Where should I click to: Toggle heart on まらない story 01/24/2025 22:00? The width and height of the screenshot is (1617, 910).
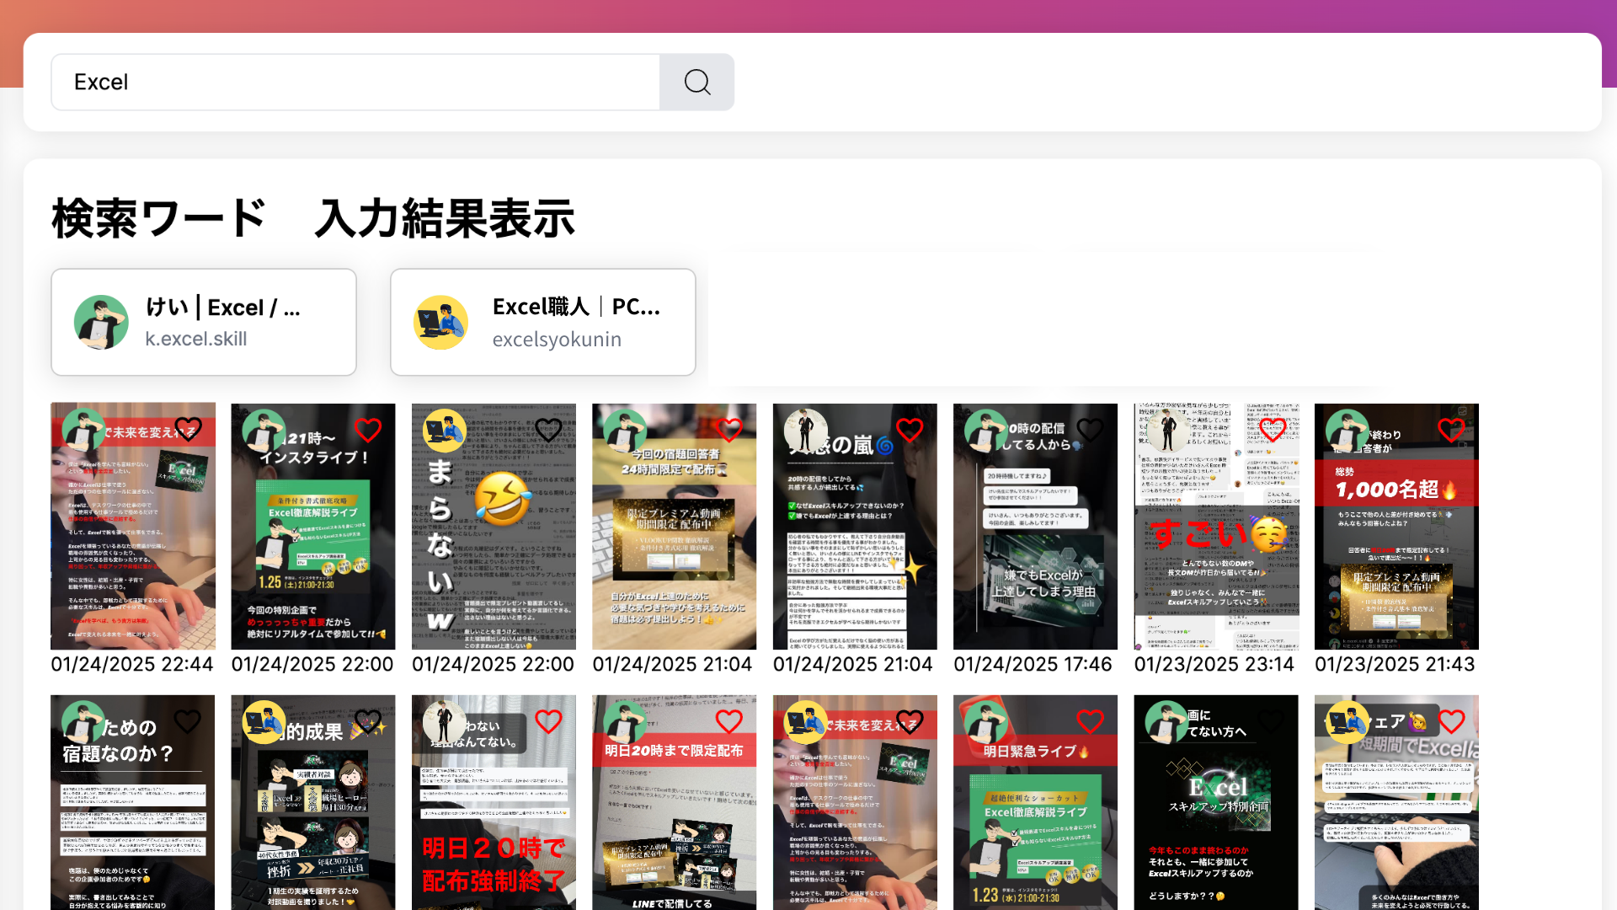pos(548,430)
